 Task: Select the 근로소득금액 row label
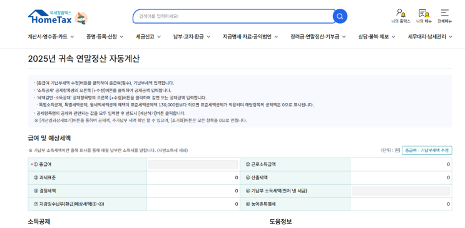pos(261,164)
